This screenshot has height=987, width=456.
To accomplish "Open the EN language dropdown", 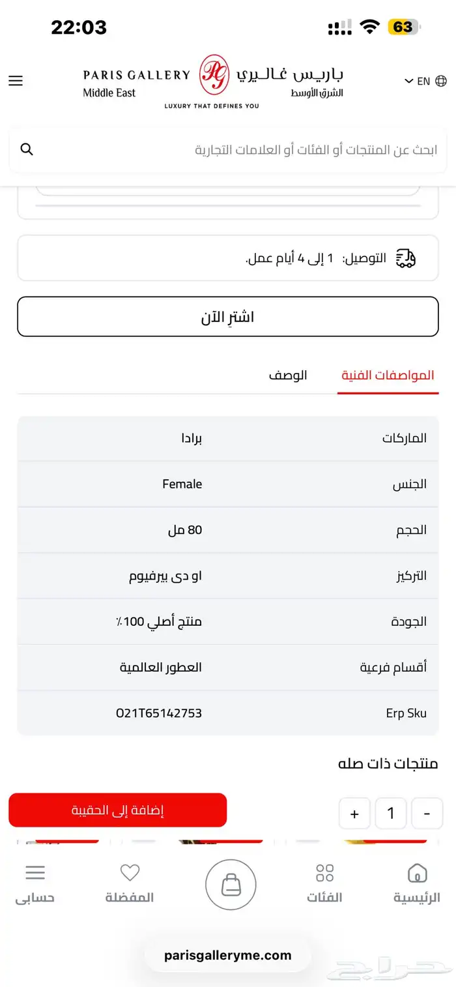I will [419, 81].
